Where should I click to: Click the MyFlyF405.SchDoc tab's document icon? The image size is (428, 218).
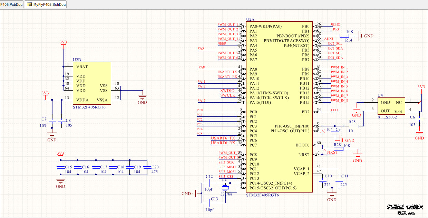[x=29, y=4]
